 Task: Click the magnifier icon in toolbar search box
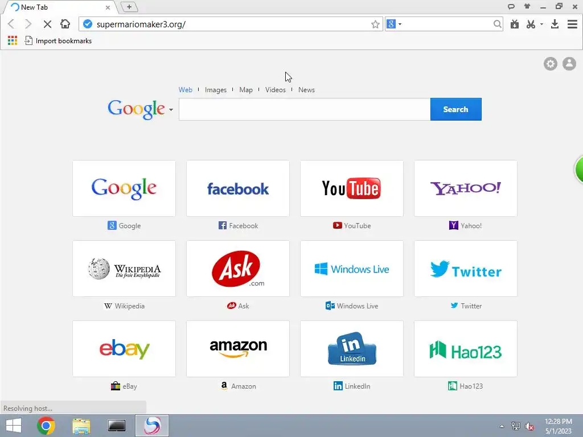(x=497, y=24)
